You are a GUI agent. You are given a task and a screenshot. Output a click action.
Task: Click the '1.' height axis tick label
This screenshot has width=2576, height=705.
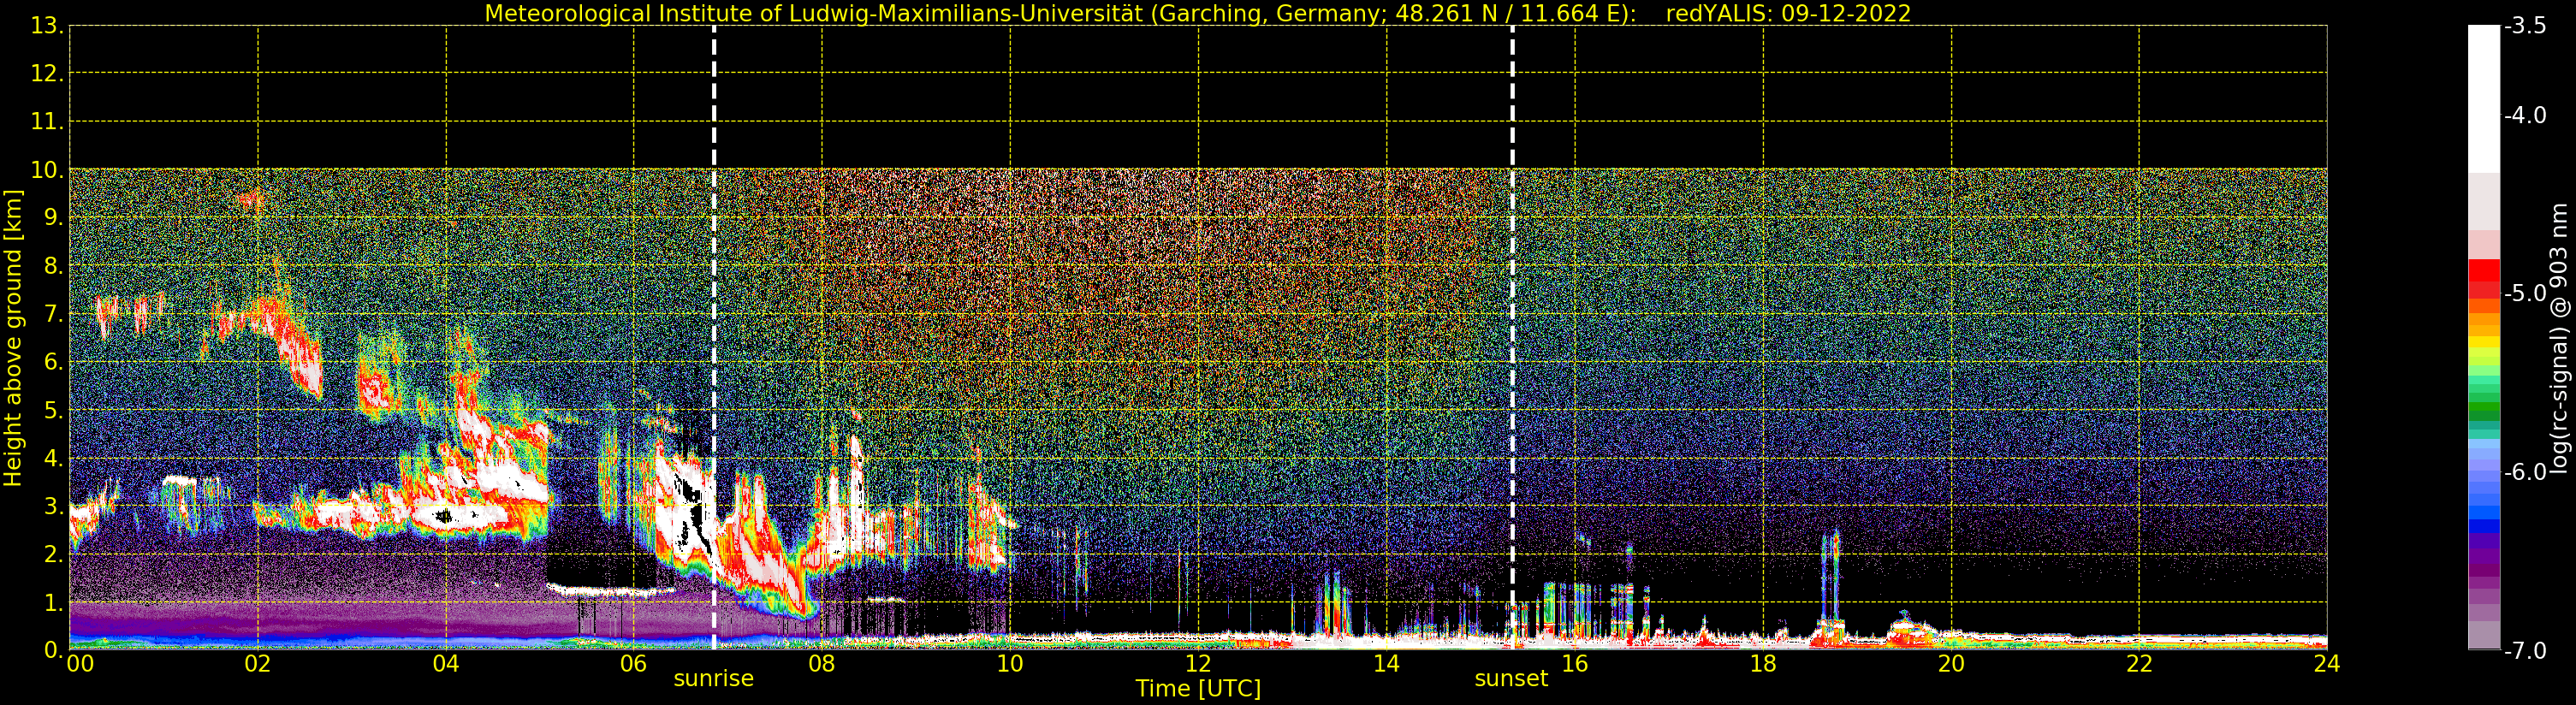pyautogui.click(x=54, y=602)
